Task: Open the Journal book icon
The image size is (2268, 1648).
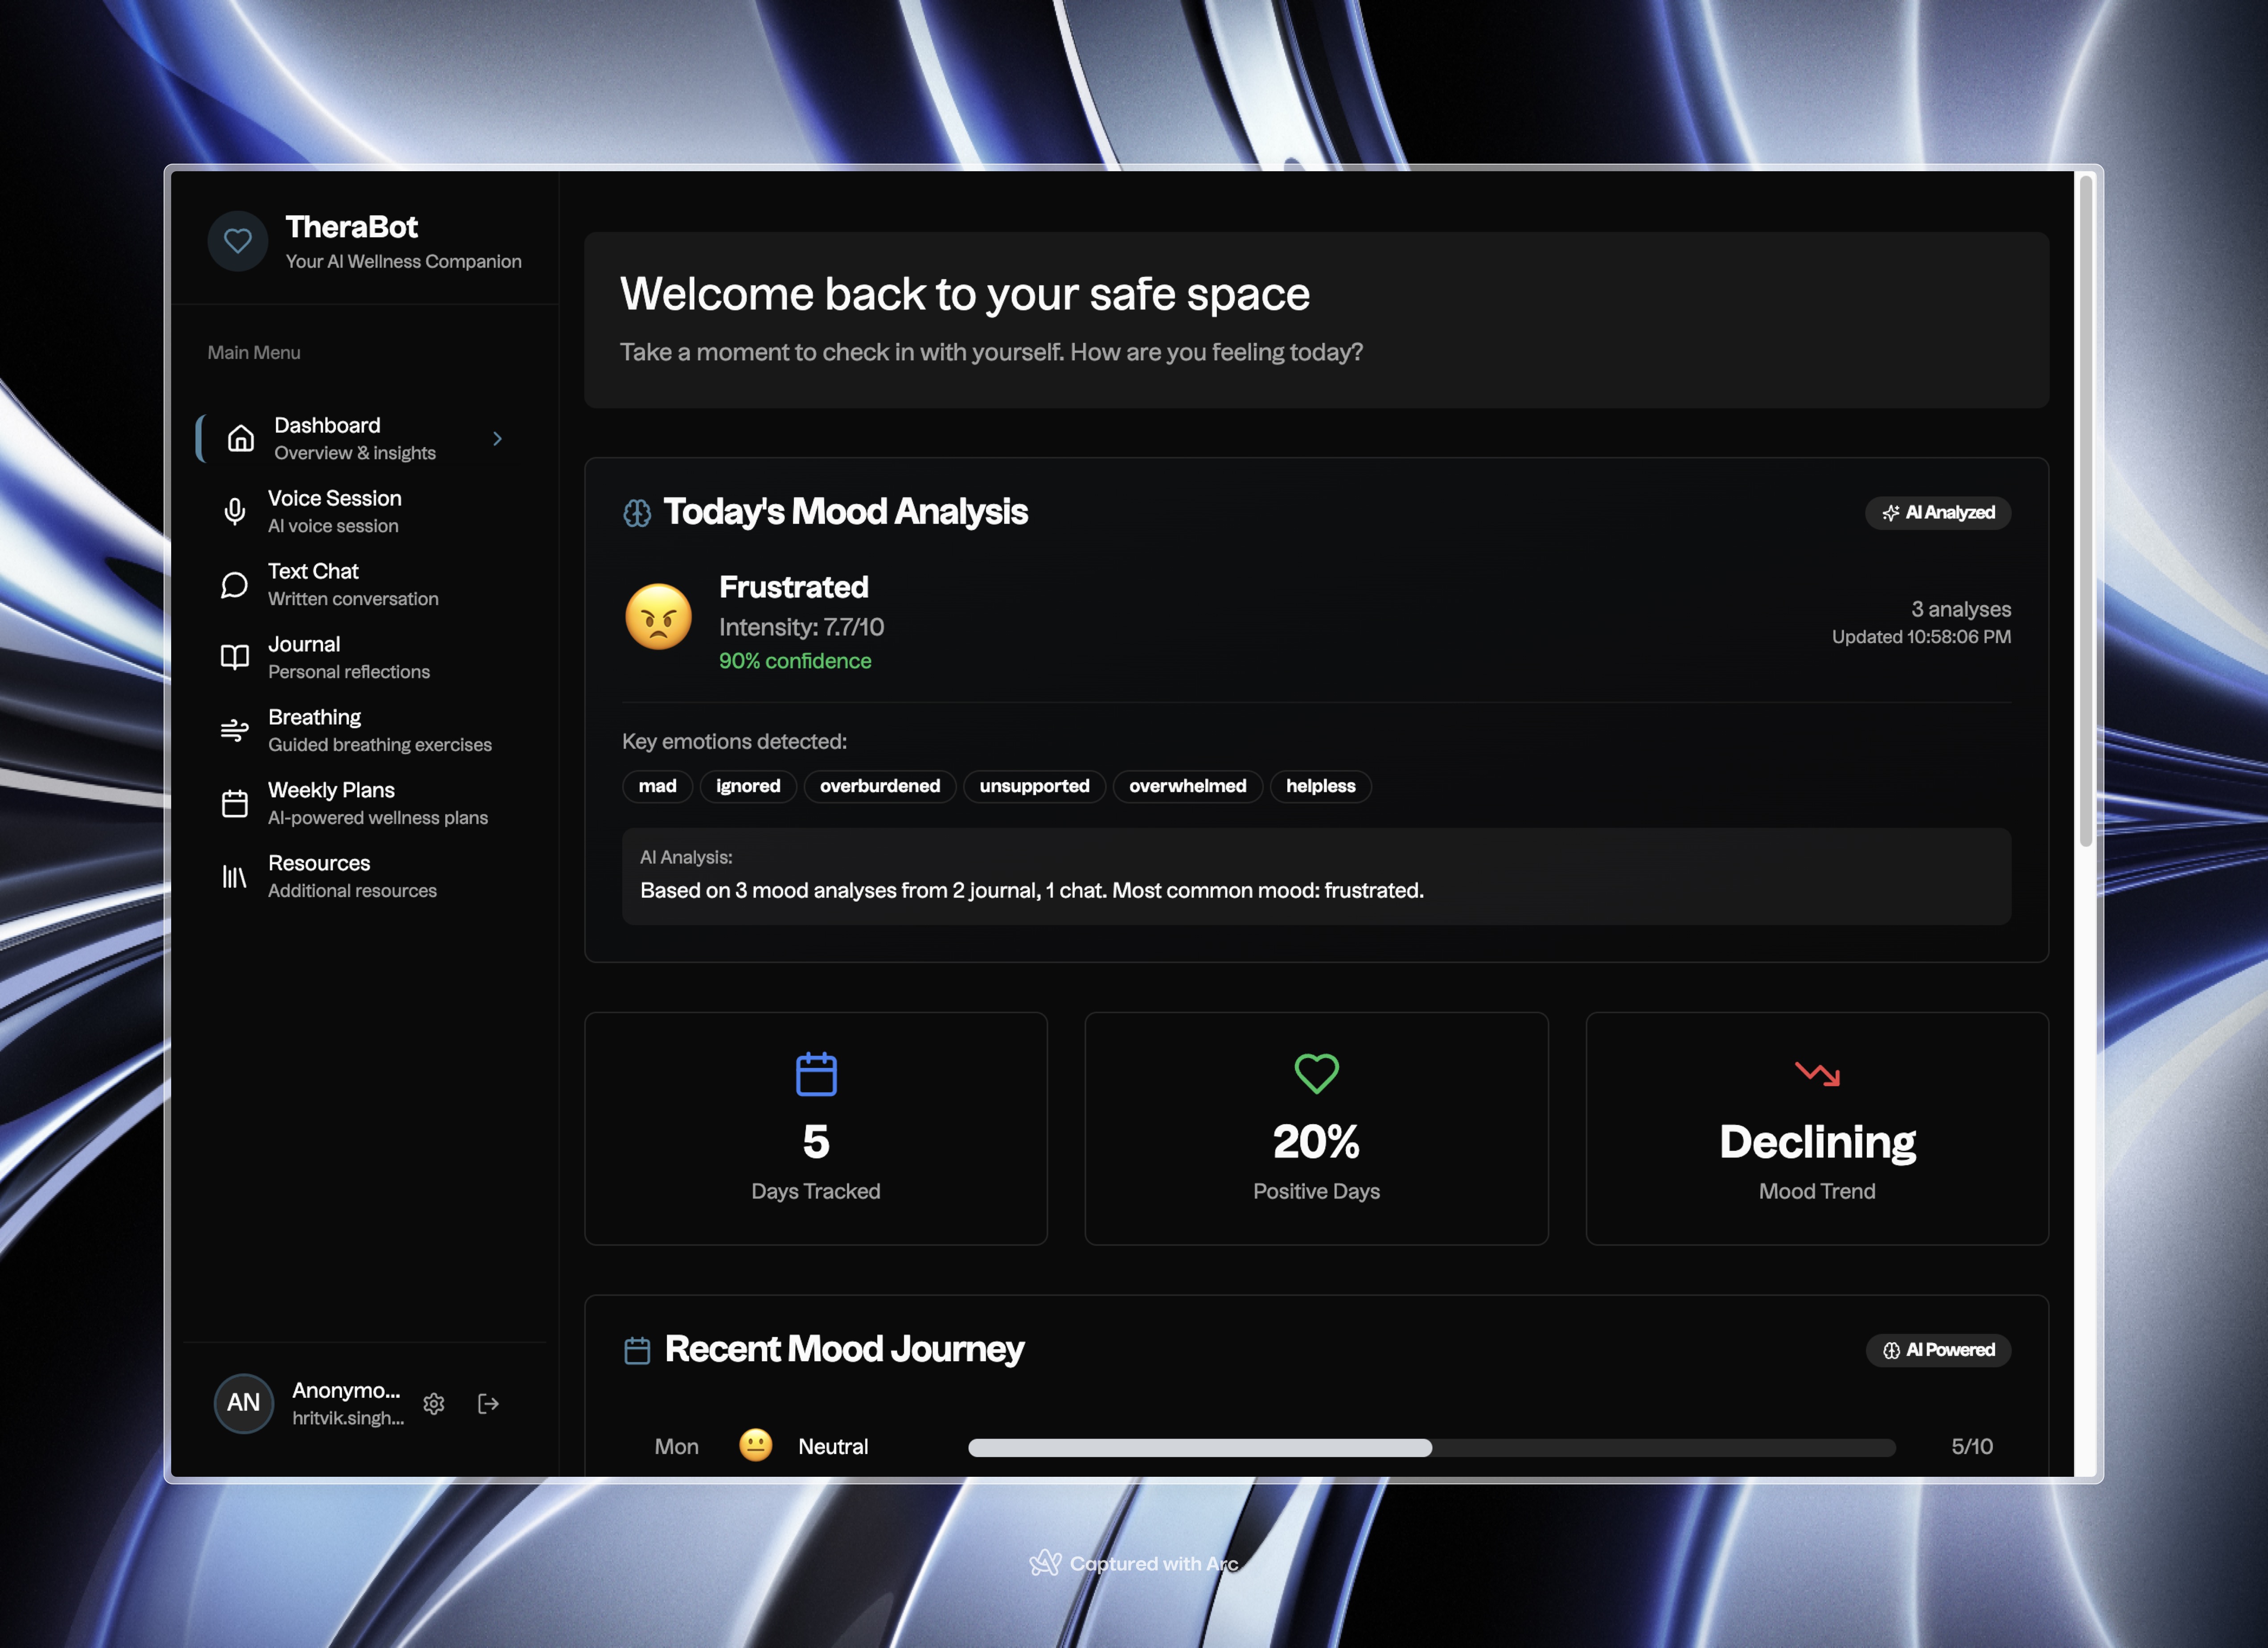Action: click(x=234, y=657)
